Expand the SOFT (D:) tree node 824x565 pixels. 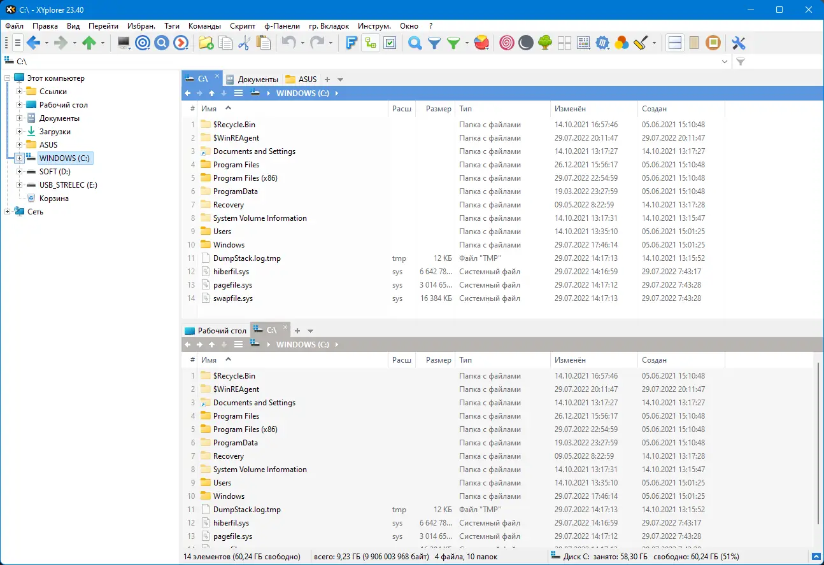click(x=20, y=172)
